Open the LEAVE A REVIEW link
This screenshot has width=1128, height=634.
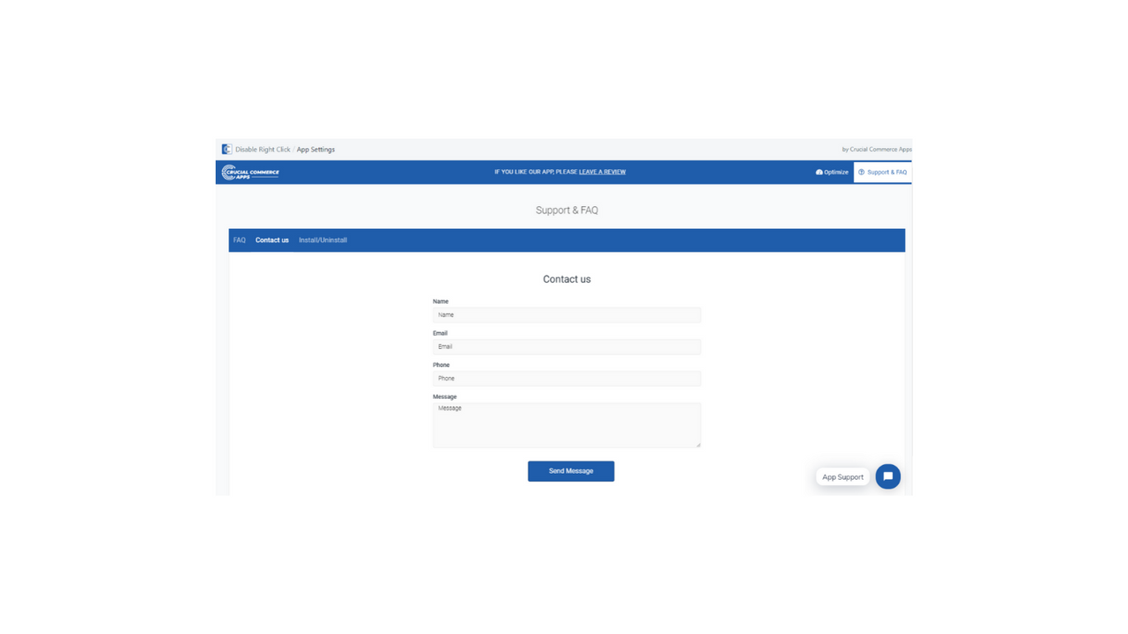[x=603, y=172]
